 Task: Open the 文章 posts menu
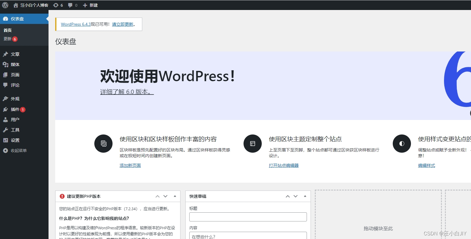(x=24, y=54)
